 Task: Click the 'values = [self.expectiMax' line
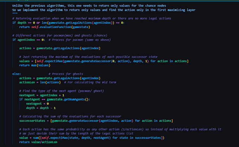pyautogui.click(x=104, y=61)
